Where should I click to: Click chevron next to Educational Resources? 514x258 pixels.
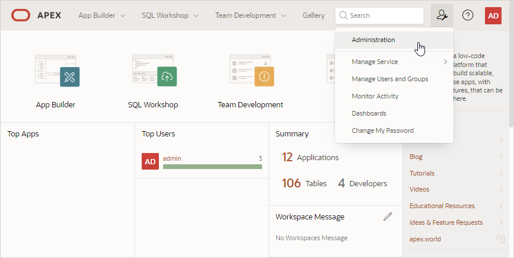click(501, 206)
